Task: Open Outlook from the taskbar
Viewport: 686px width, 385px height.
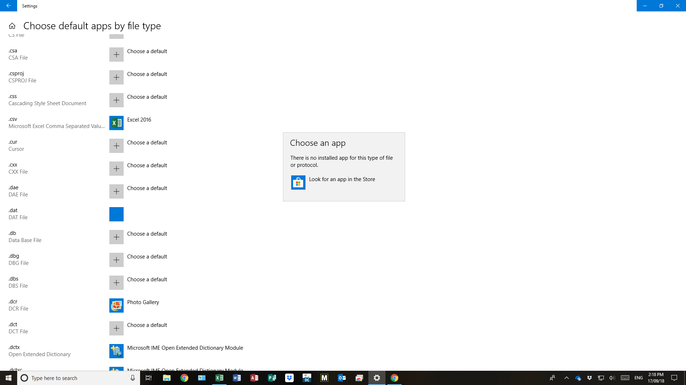Action: coord(342,378)
